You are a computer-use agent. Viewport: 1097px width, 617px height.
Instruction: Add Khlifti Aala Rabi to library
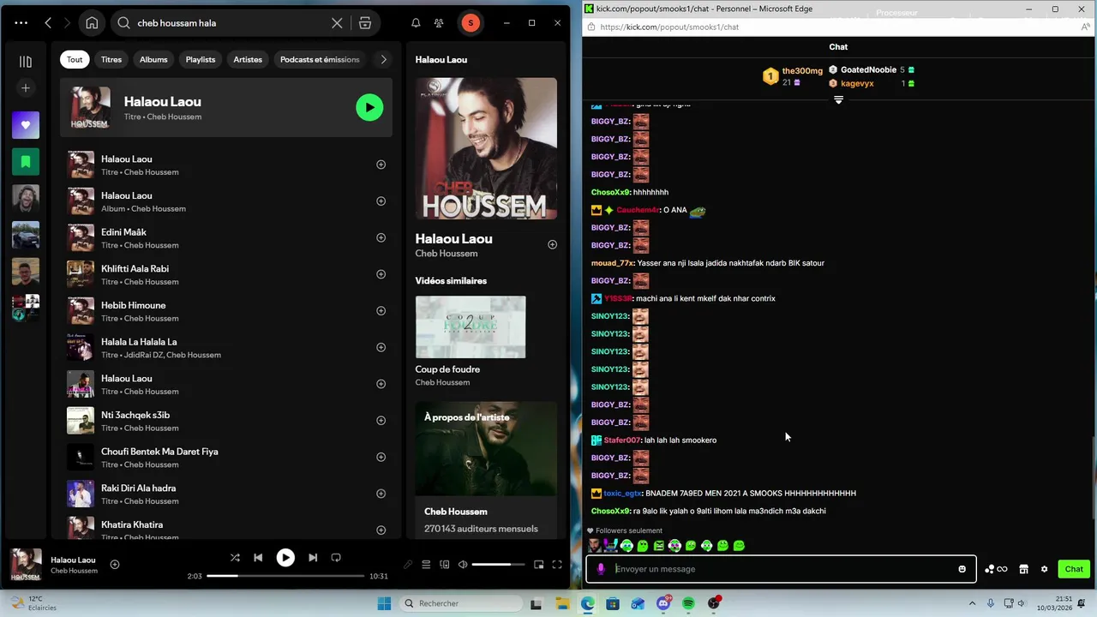point(381,274)
